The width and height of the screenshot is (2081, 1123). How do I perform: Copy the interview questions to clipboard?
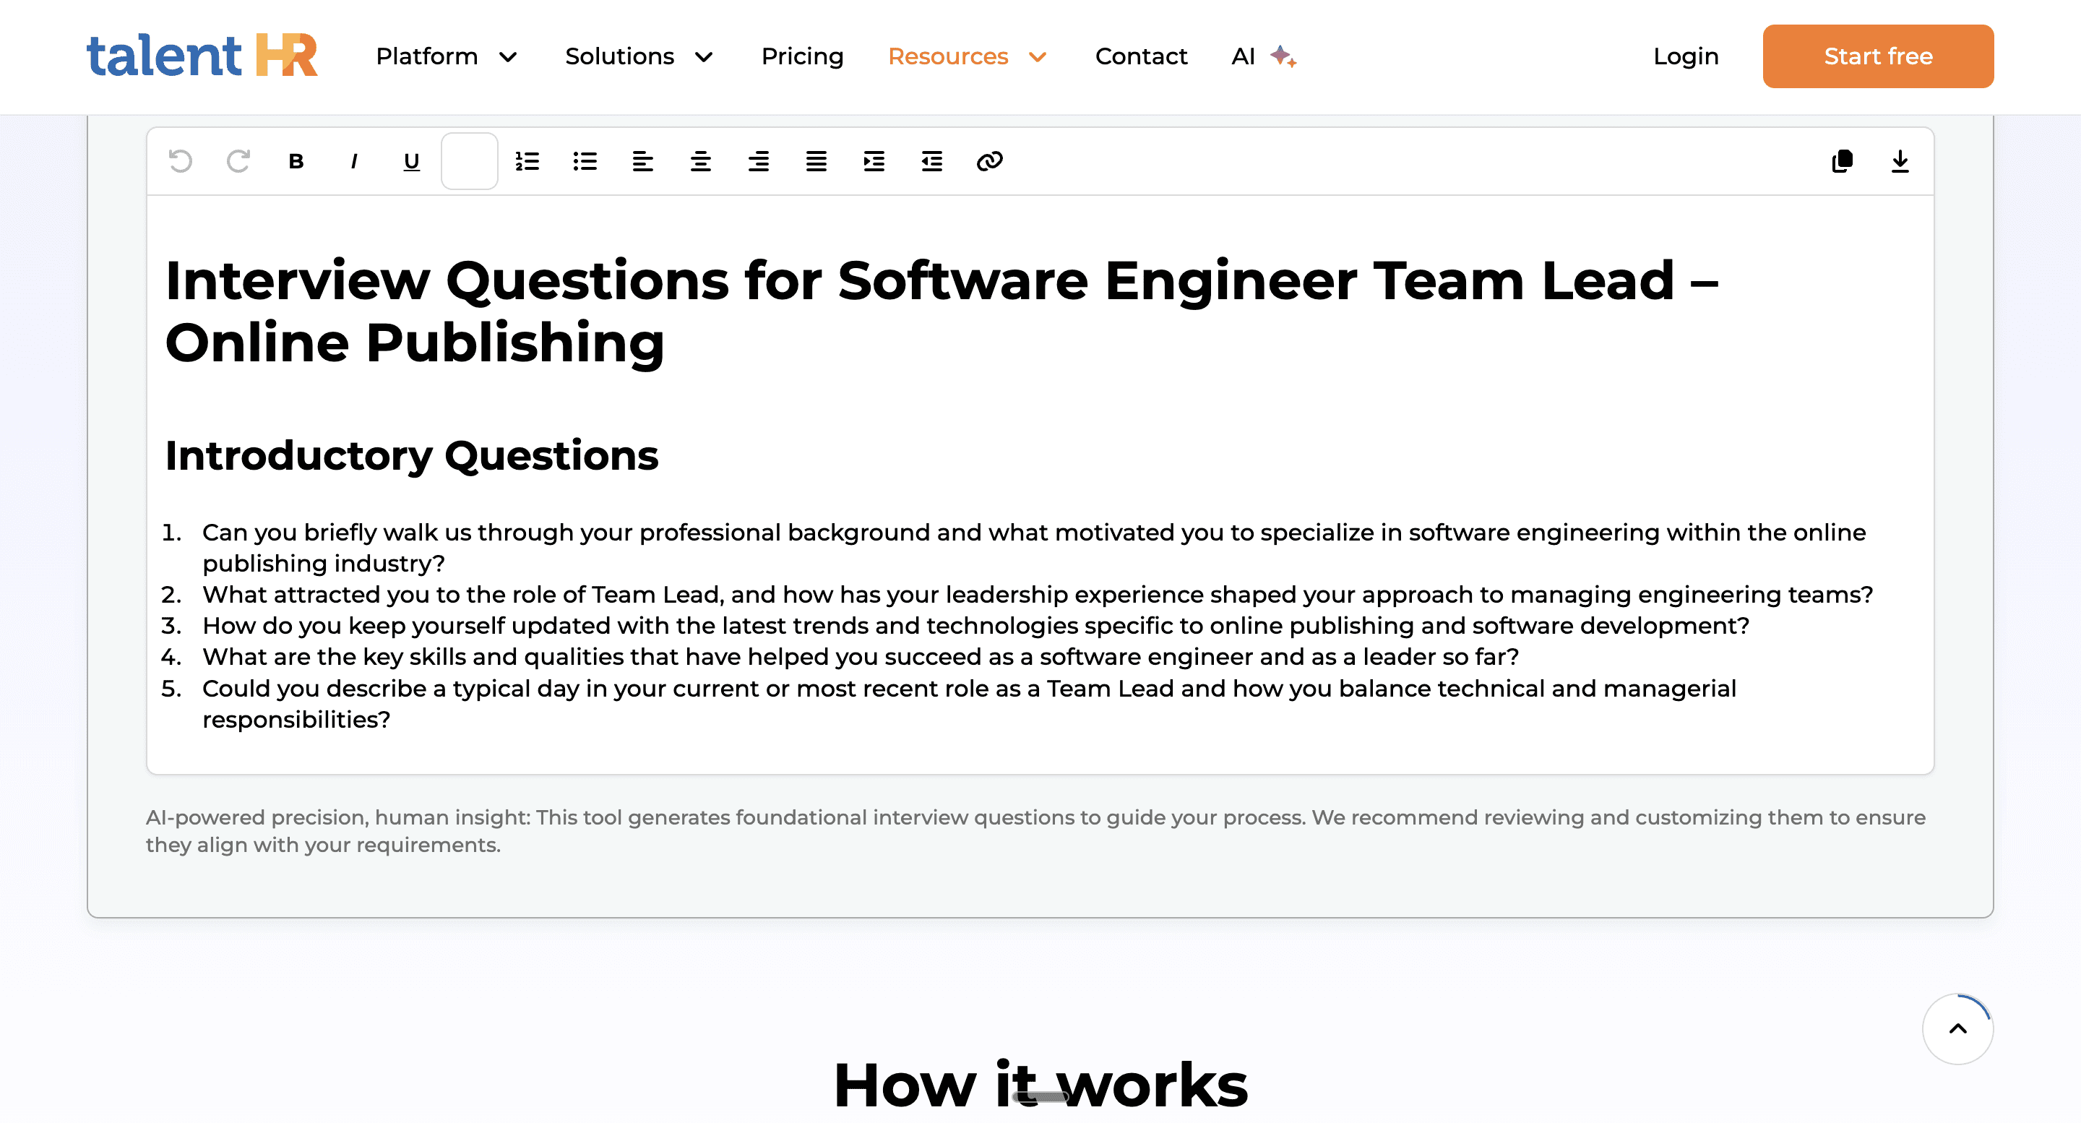click(x=1843, y=160)
